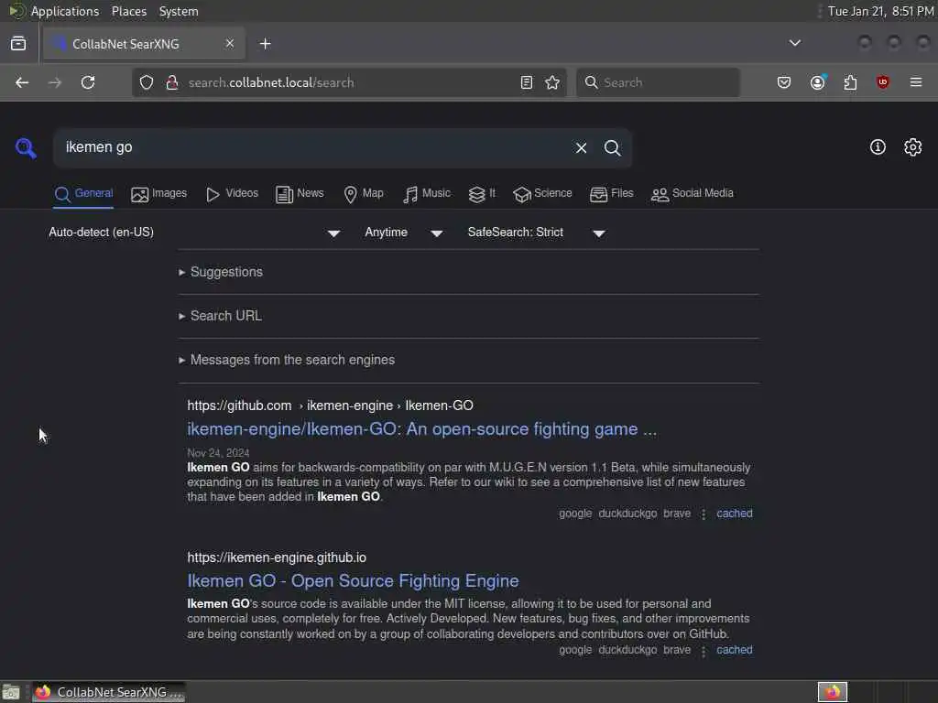
Task: Click the CollabNet SearXNG taskbar button
Action: click(109, 692)
